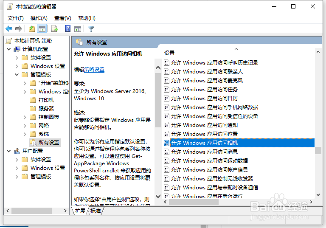The image size is (326, 228).
Task: Click the policy icon beside 允许 Windows 应用访问联系人
Action: coord(166,72)
